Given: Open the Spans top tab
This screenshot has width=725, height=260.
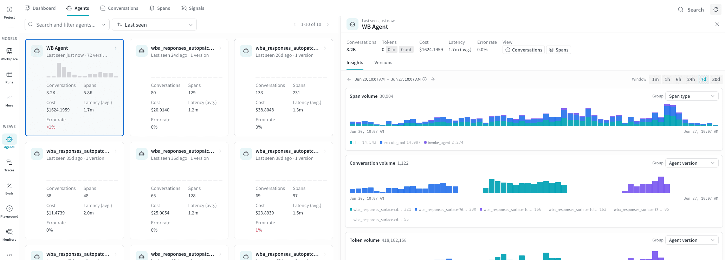Looking at the screenshot, I should click(160, 8).
